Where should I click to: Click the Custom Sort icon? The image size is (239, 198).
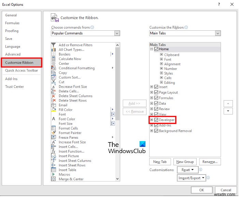53,77
